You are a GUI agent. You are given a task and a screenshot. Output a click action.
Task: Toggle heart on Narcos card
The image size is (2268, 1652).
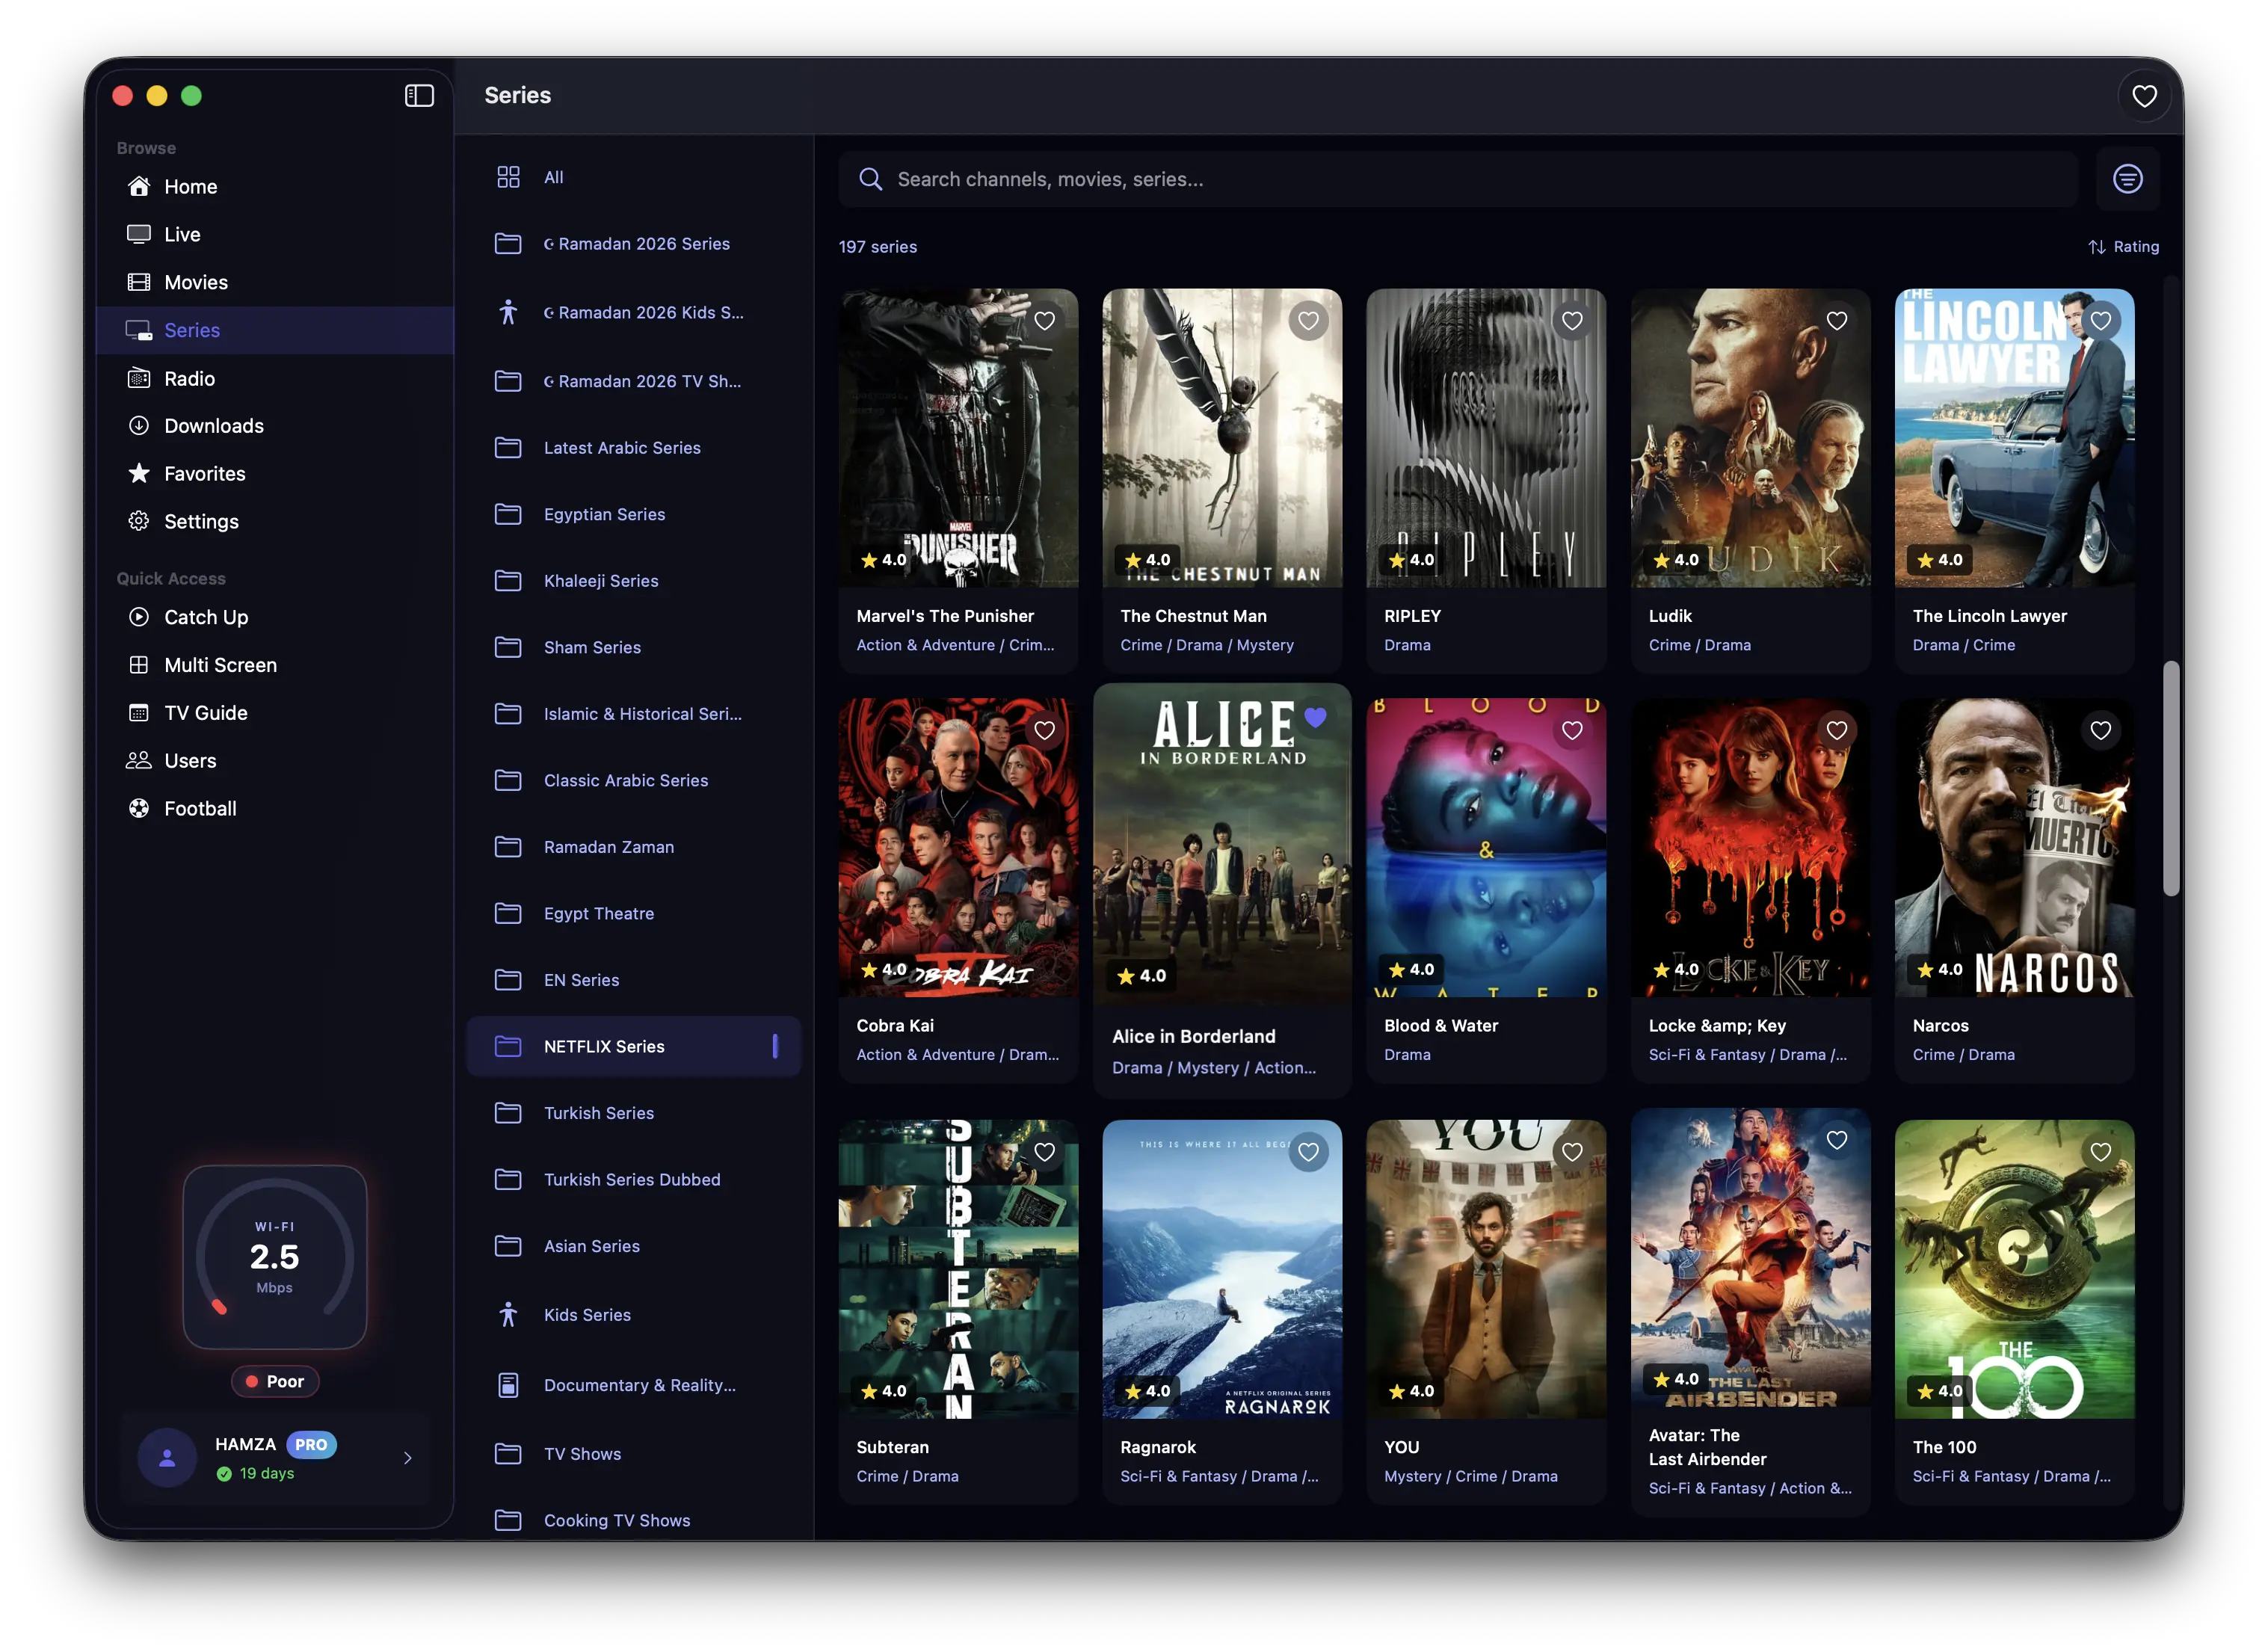tap(2100, 731)
